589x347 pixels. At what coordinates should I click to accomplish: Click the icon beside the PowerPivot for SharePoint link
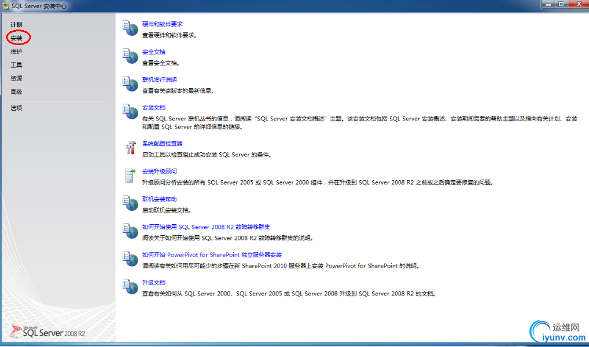tap(130, 259)
